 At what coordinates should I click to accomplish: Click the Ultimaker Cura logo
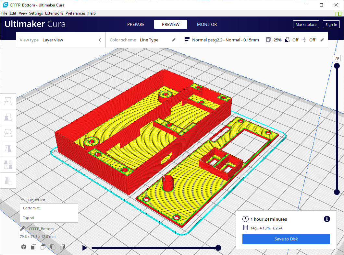click(x=35, y=24)
